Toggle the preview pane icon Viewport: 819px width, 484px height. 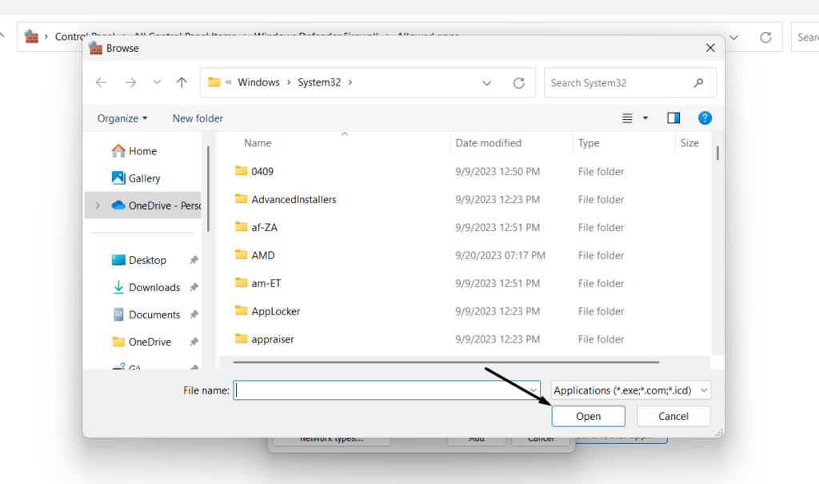pos(673,118)
